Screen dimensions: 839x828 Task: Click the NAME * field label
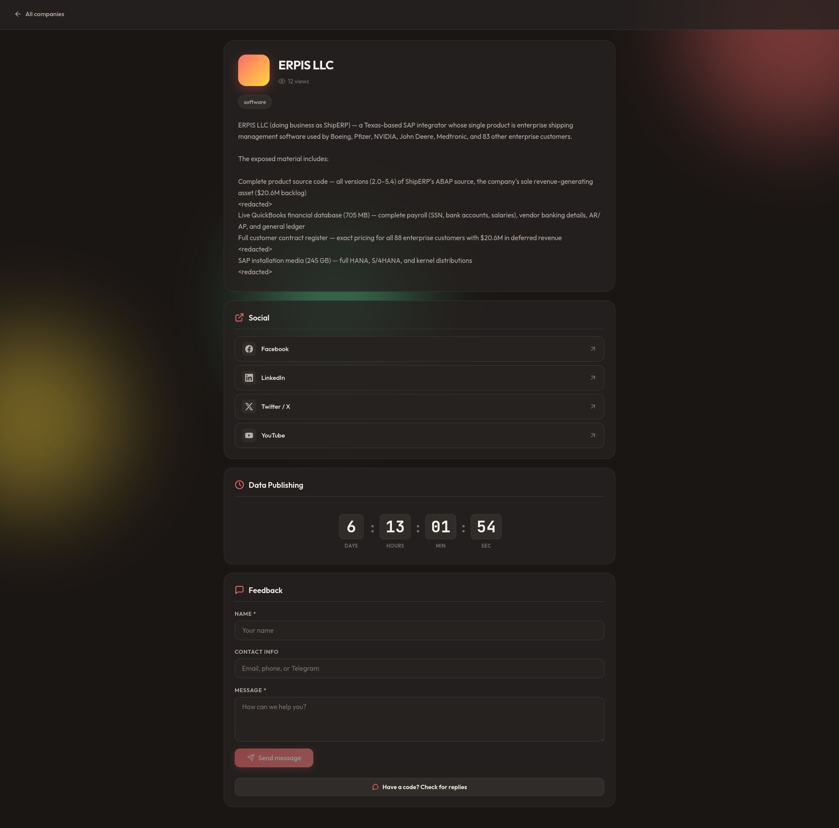(x=245, y=614)
